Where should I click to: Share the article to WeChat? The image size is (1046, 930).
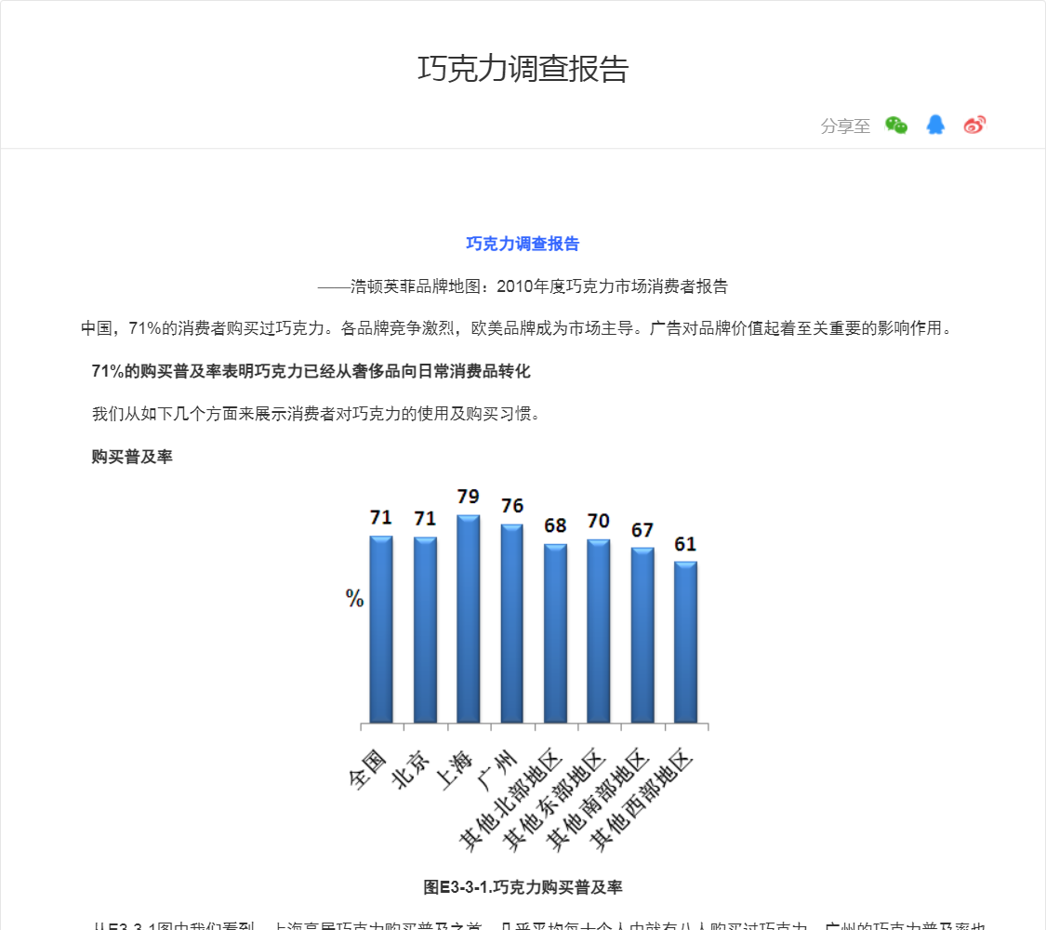[x=896, y=125]
